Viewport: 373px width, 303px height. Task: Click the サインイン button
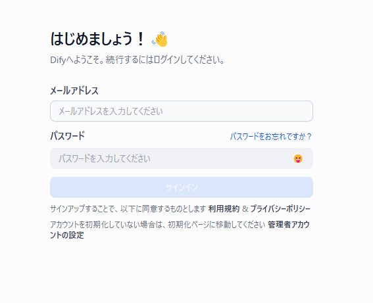(182, 187)
